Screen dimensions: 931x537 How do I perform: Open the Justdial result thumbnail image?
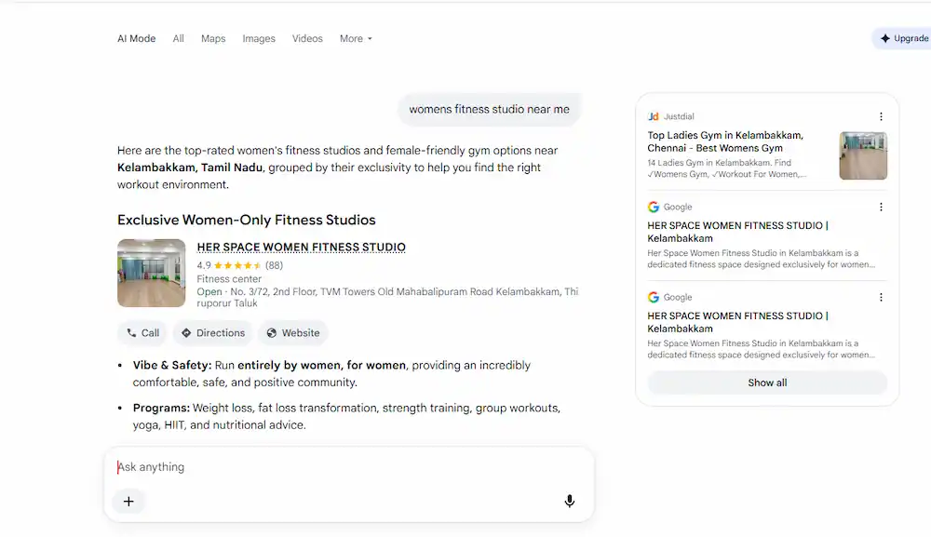(x=863, y=155)
